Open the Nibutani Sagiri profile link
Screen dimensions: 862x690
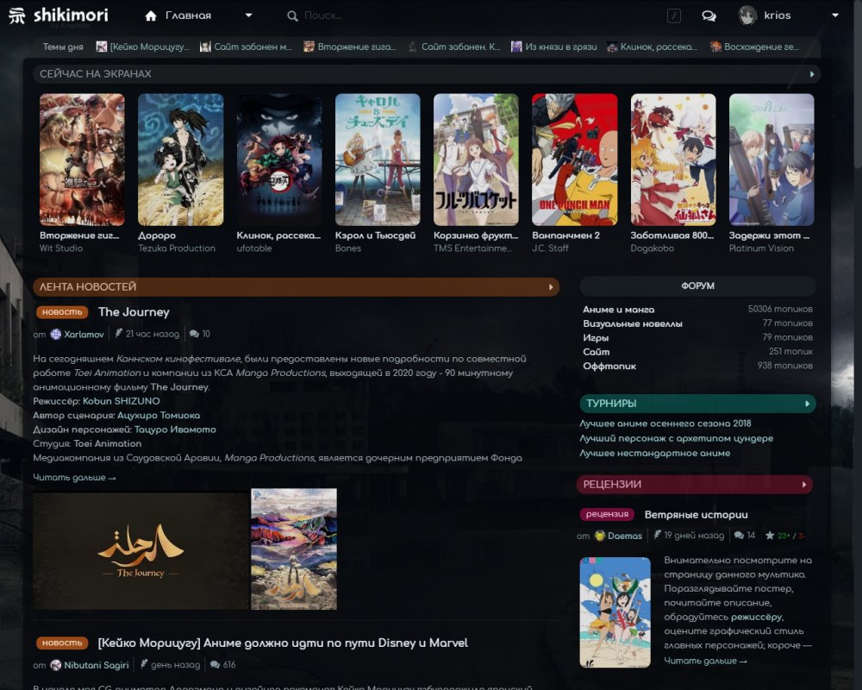pyautogui.click(x=97, y=665)
